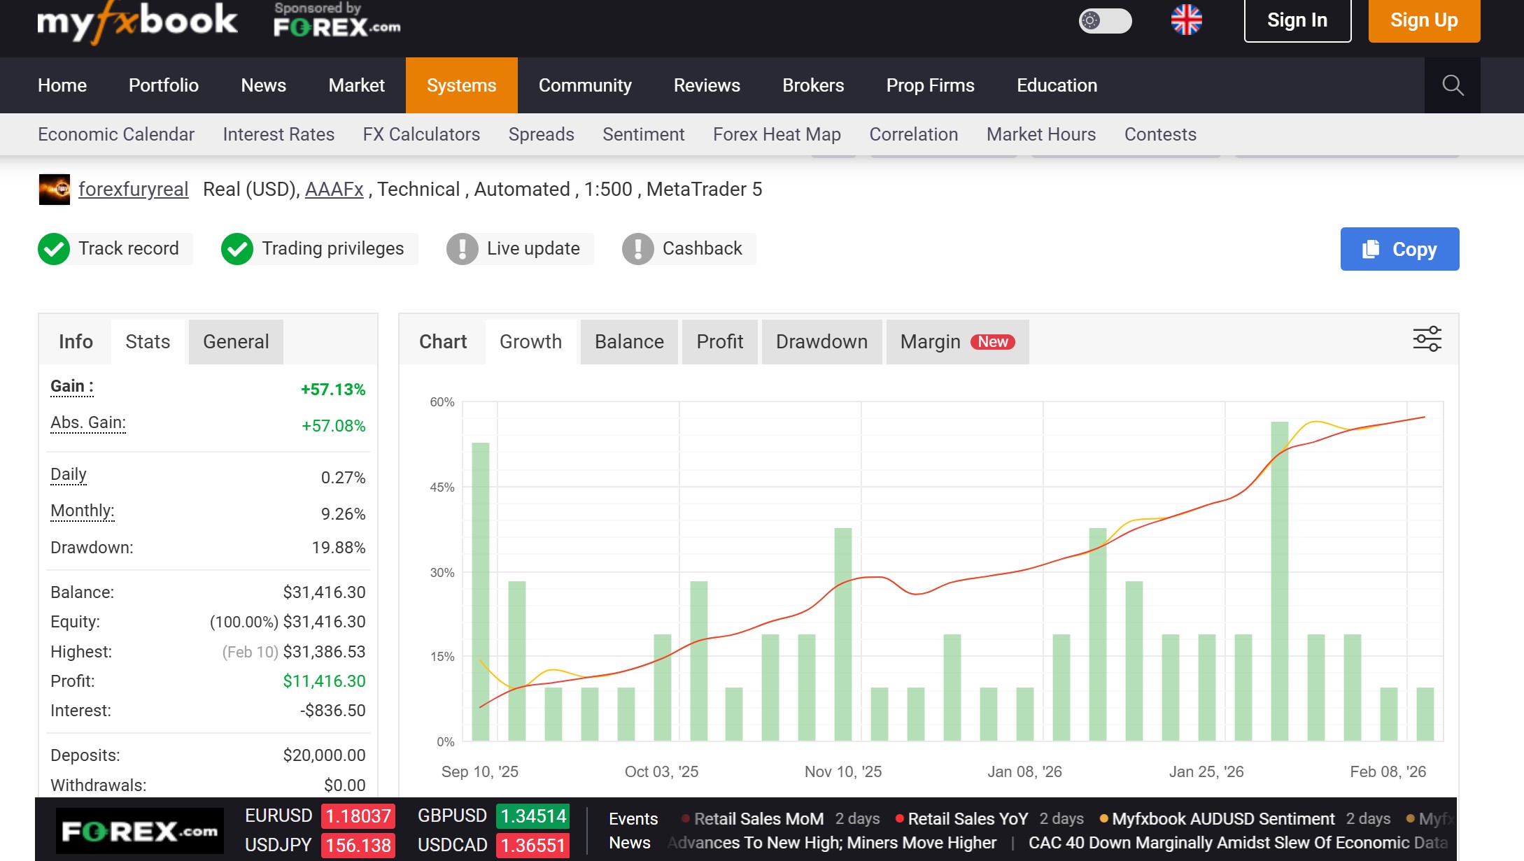Viewport: 1524px width, 861px height.
Task: Open the Sentiment link
Action: point(644,134)
